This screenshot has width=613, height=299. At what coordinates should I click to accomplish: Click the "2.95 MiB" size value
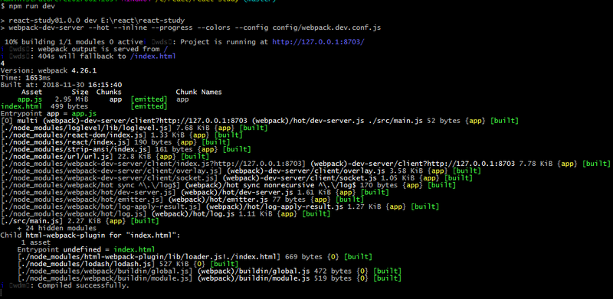click(71, 99)
